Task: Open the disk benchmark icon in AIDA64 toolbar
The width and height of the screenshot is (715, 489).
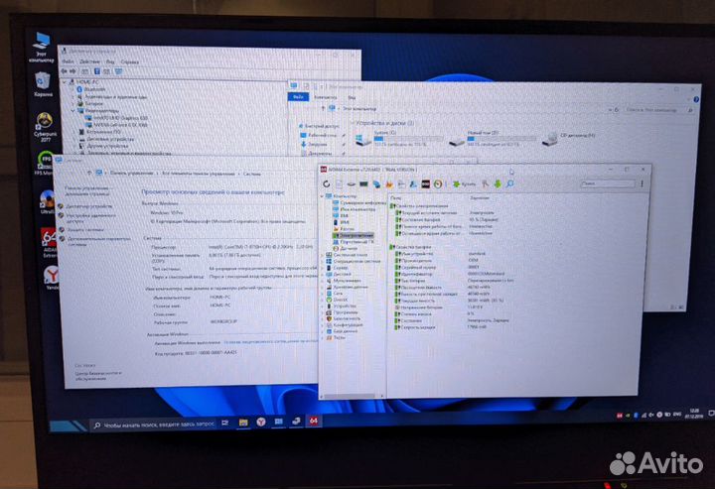Action: click(352, 183)
